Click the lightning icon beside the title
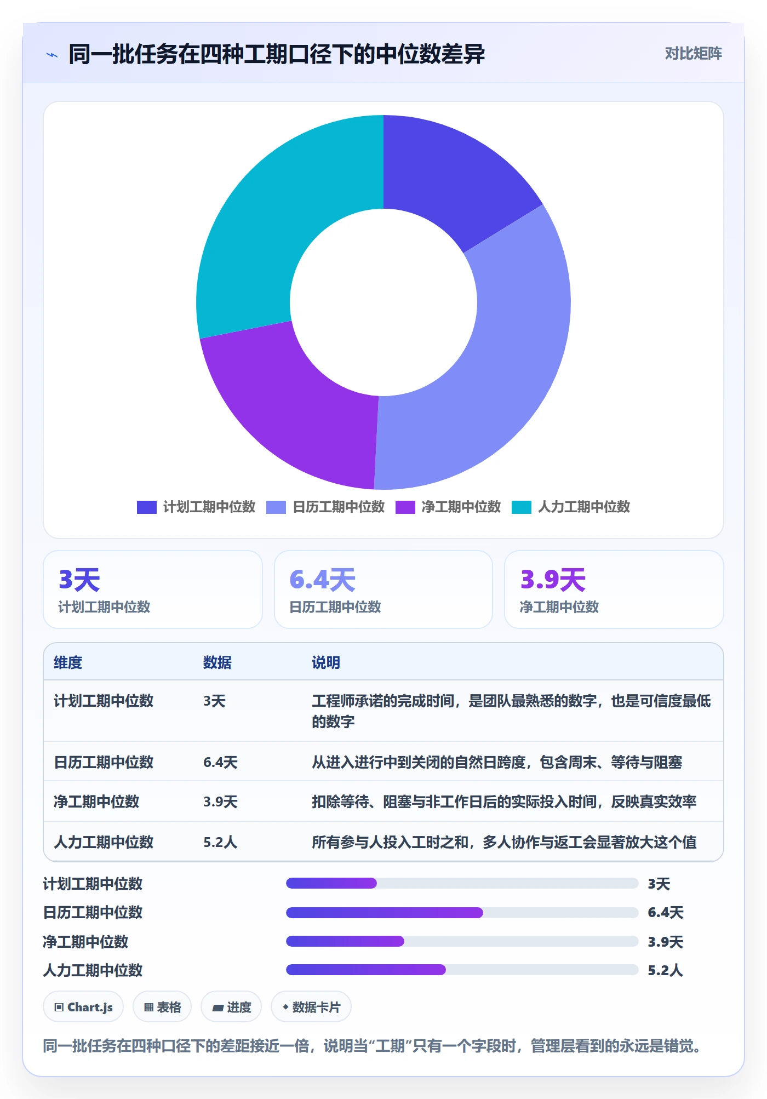767x1099 pixels. pyautogui.click(x=52, y=55)
